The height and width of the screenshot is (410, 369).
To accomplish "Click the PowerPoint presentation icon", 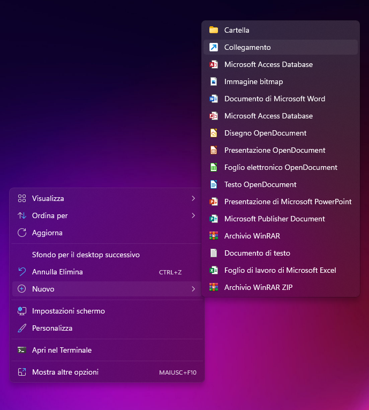I will pos(214,202).
